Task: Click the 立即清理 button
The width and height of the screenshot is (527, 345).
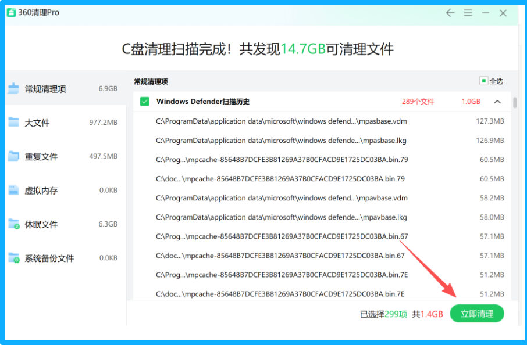Action: [x=477, y=314]
